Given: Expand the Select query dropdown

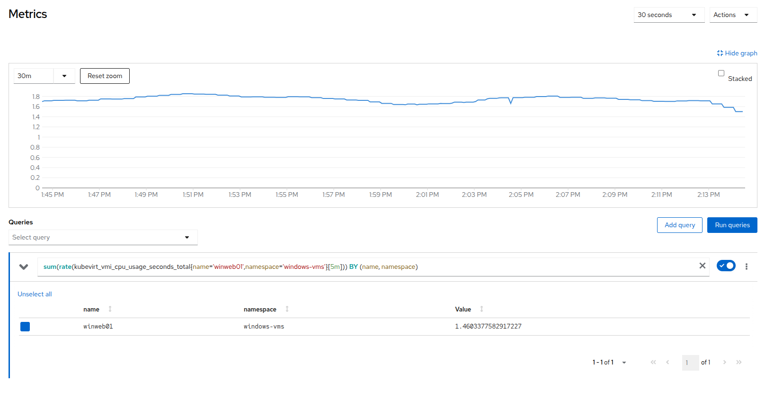Looking at the screenshot, I should point(103,238).
